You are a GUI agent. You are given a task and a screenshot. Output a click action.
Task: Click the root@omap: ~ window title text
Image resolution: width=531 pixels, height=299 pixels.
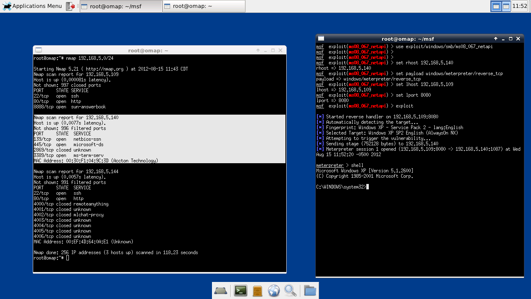click(148, 50)
